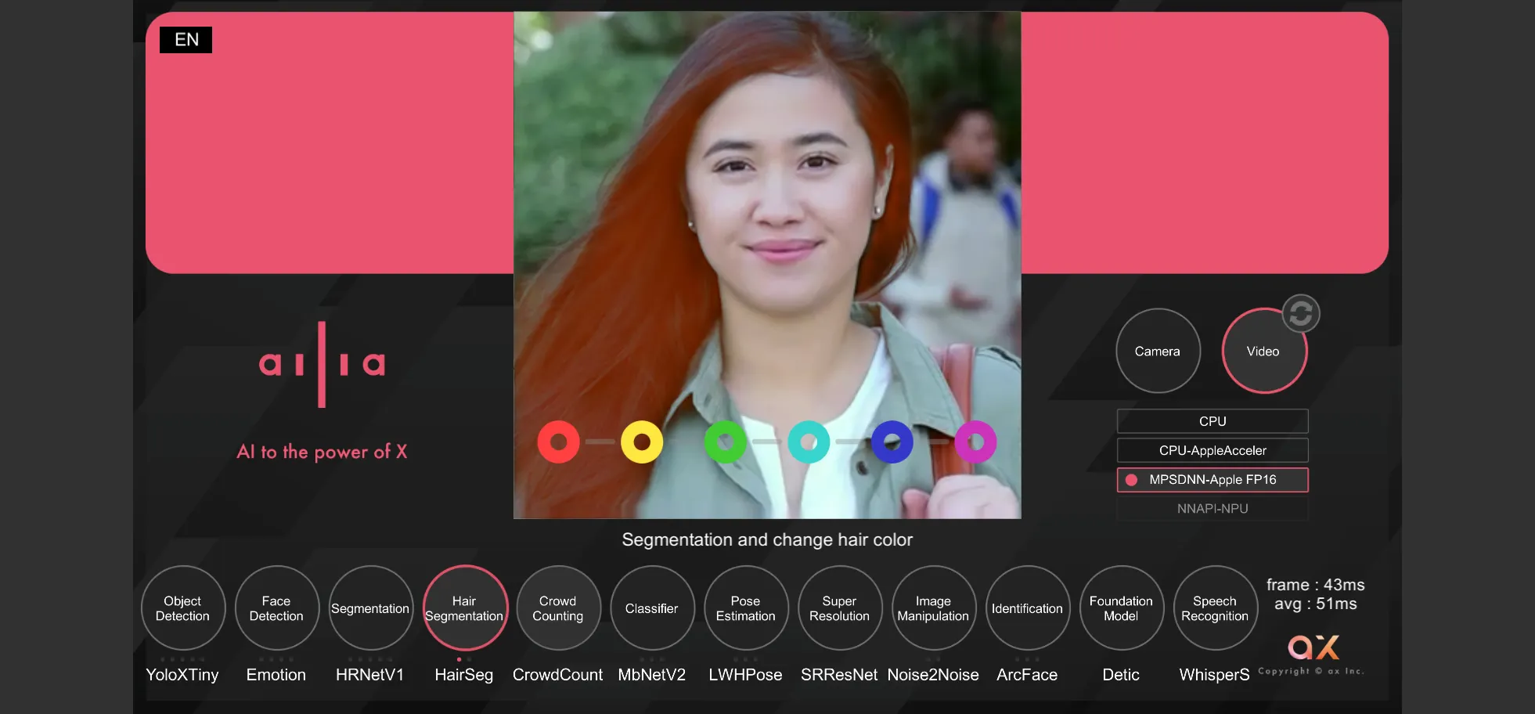Click the ax Inc. logo
The width and height of the screenshot is (1535, 714).
pos(1313,647)
